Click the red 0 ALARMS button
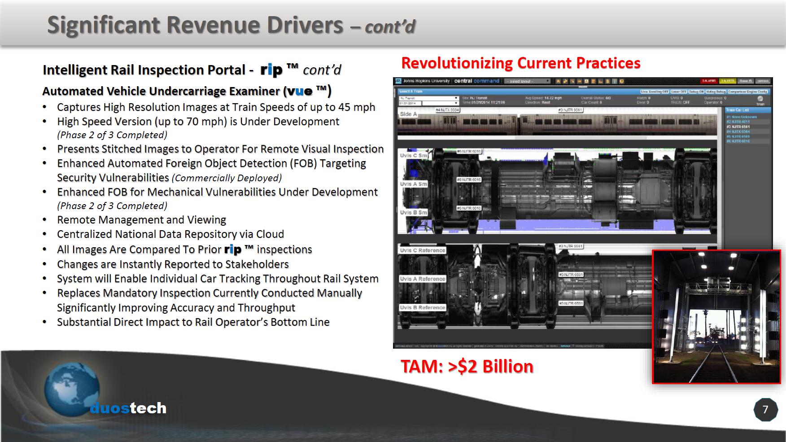 (x=709, y=81)
